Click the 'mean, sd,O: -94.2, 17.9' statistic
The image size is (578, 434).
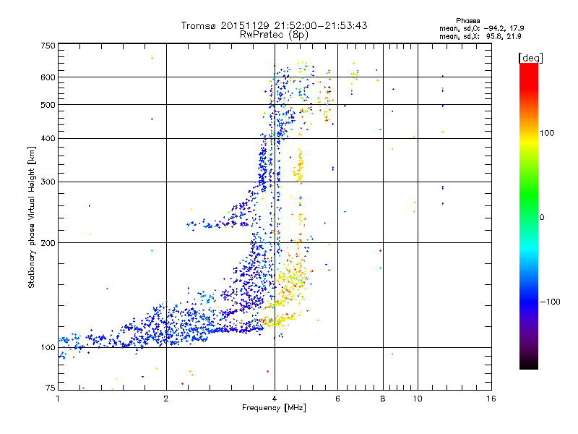(x=481, y=28)
